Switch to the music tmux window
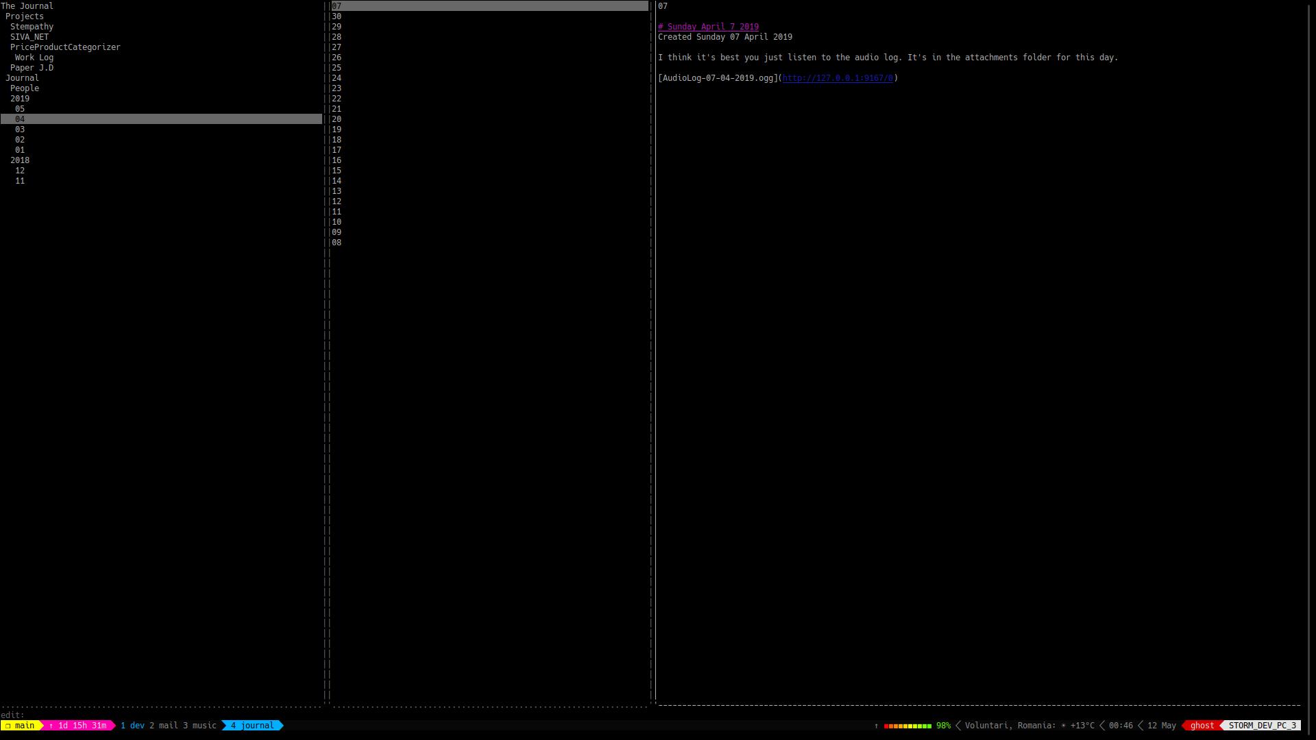Viewport: 1316px width, 740px height. pyautogui.click(x=199, y=725)
